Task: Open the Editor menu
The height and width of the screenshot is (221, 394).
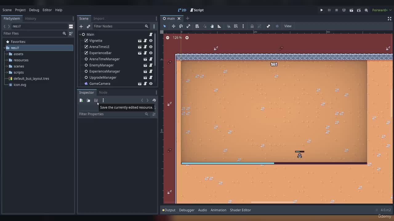Action: (47, 10)
